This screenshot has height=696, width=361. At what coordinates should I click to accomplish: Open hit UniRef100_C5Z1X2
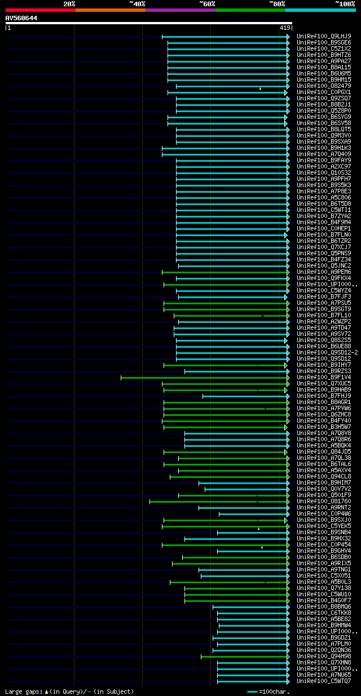(324, 48)
